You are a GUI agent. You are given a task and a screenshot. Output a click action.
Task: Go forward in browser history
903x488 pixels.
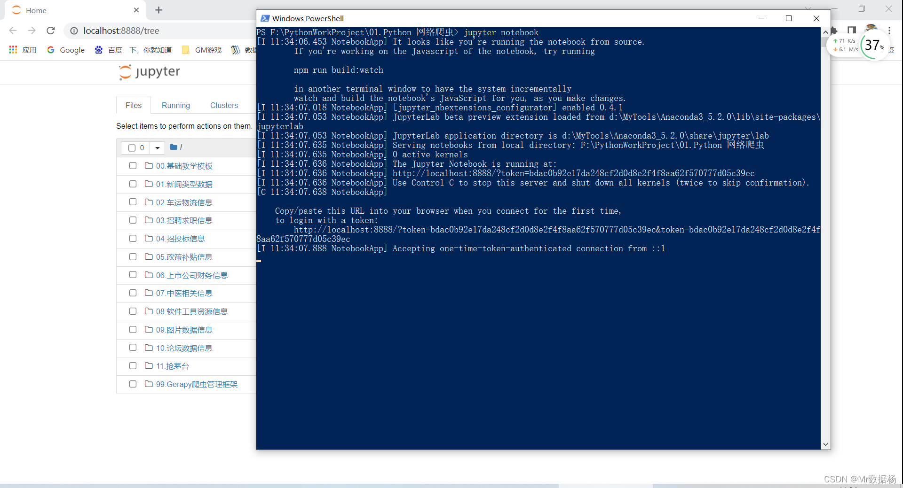click(32, 31)
